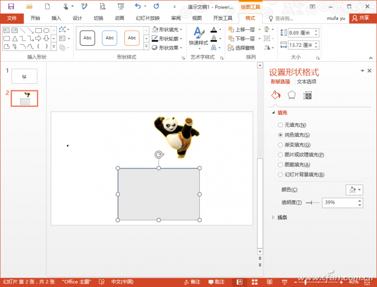Click the shape height 8.69 厘米 field
The image size is (377, 287).
tap(301, 33)
